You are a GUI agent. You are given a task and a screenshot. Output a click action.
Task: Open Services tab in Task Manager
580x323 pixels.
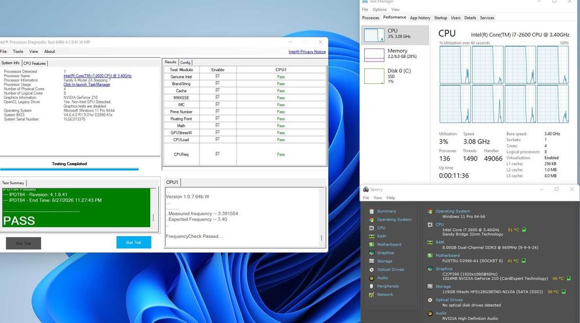pos(487,18)
